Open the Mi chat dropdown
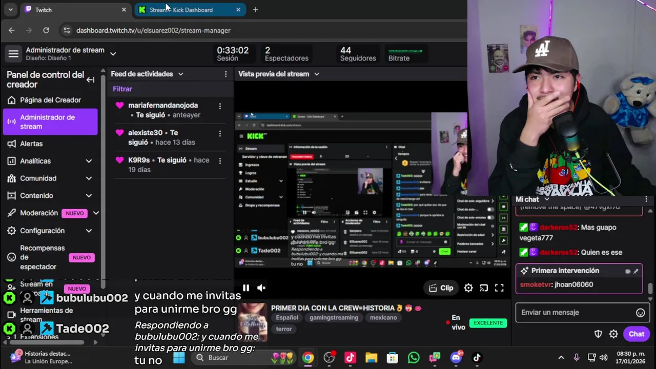The width and height of the screenshot is (656, 369). click(x=546, y=199)
